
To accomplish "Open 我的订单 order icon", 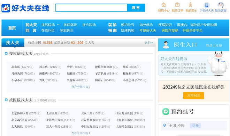I will point(177,5).
